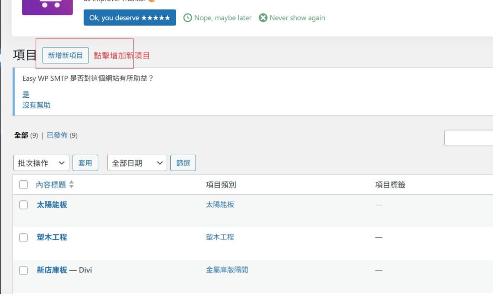Image resolution: width=493 pixels, height=308 pixels.
Task: Open the 批次操作 dropdown
Action: tap(41, 163)
